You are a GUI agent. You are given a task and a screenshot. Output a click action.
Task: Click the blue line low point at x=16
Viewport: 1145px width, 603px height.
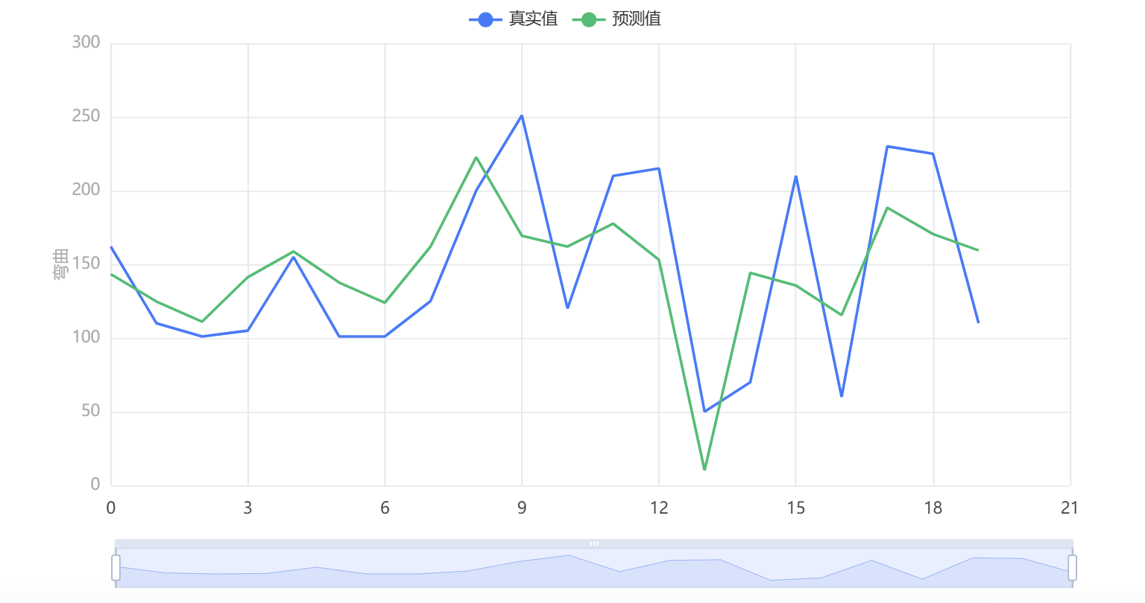click(x=842, y=396)
